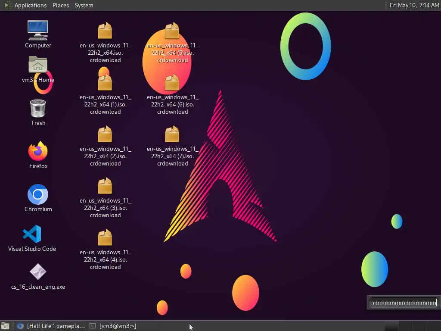This screenshot has height=331, width=441.
Task: Select the x64 (2).iso.crdownload file icon
Action: pyautogui.click(x=105, y=134)
